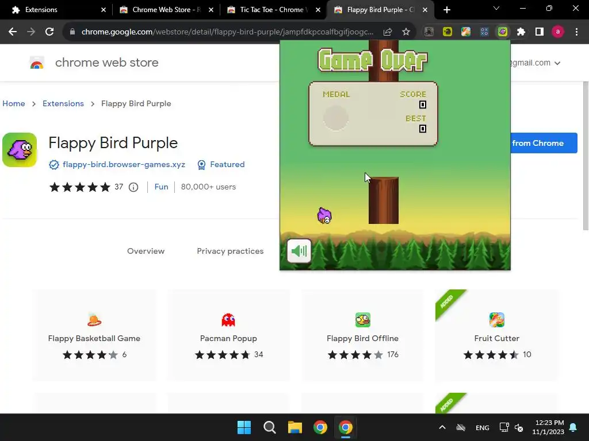Reload the current page
The width and height of the screenshot is (589, 441).
coord(49,32)
